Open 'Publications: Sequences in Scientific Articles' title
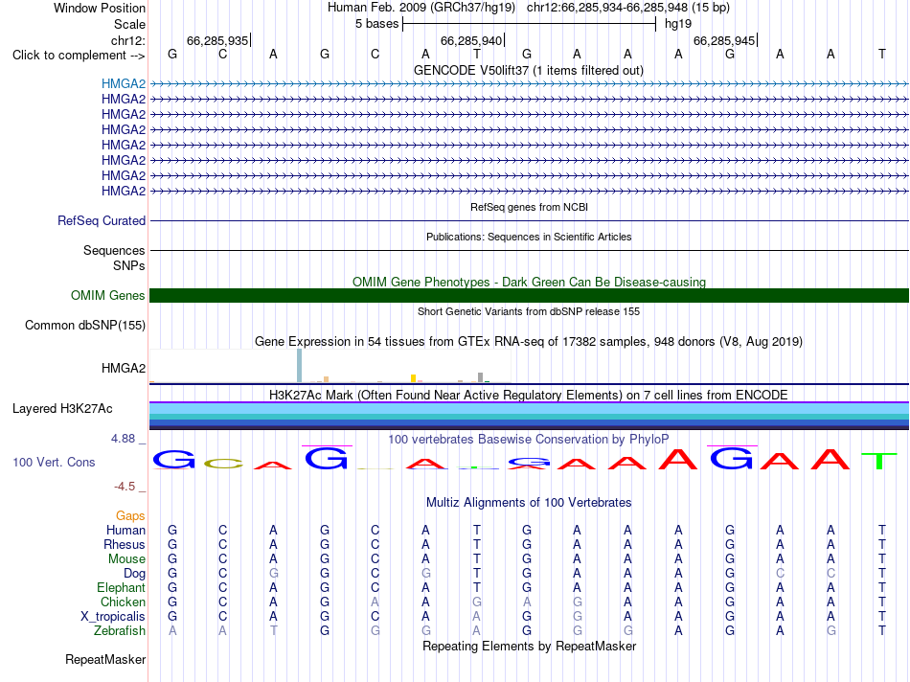This screenshot has height=682, width=910. pyautogui.click(x=529, y=237)
